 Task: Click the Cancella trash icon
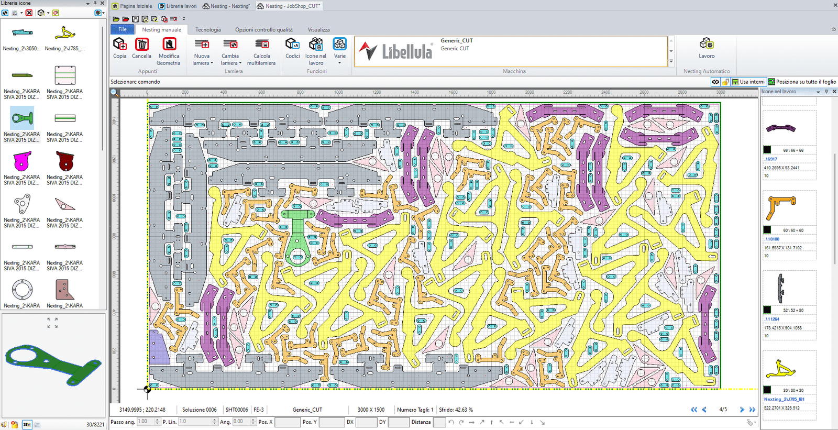[141, 45]
